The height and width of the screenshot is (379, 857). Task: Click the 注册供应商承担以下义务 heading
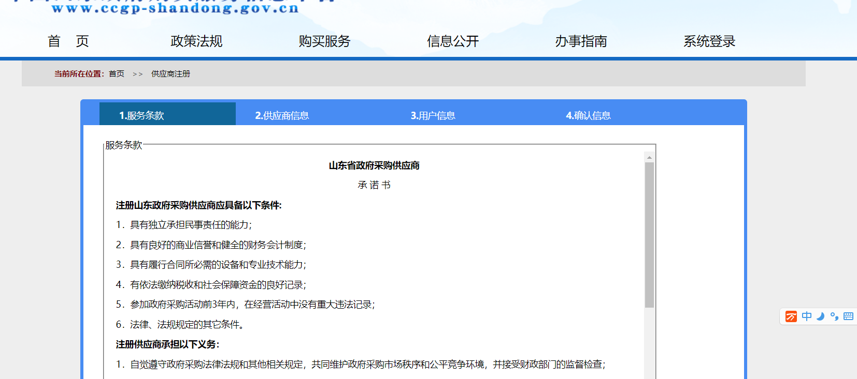[168, 344]
